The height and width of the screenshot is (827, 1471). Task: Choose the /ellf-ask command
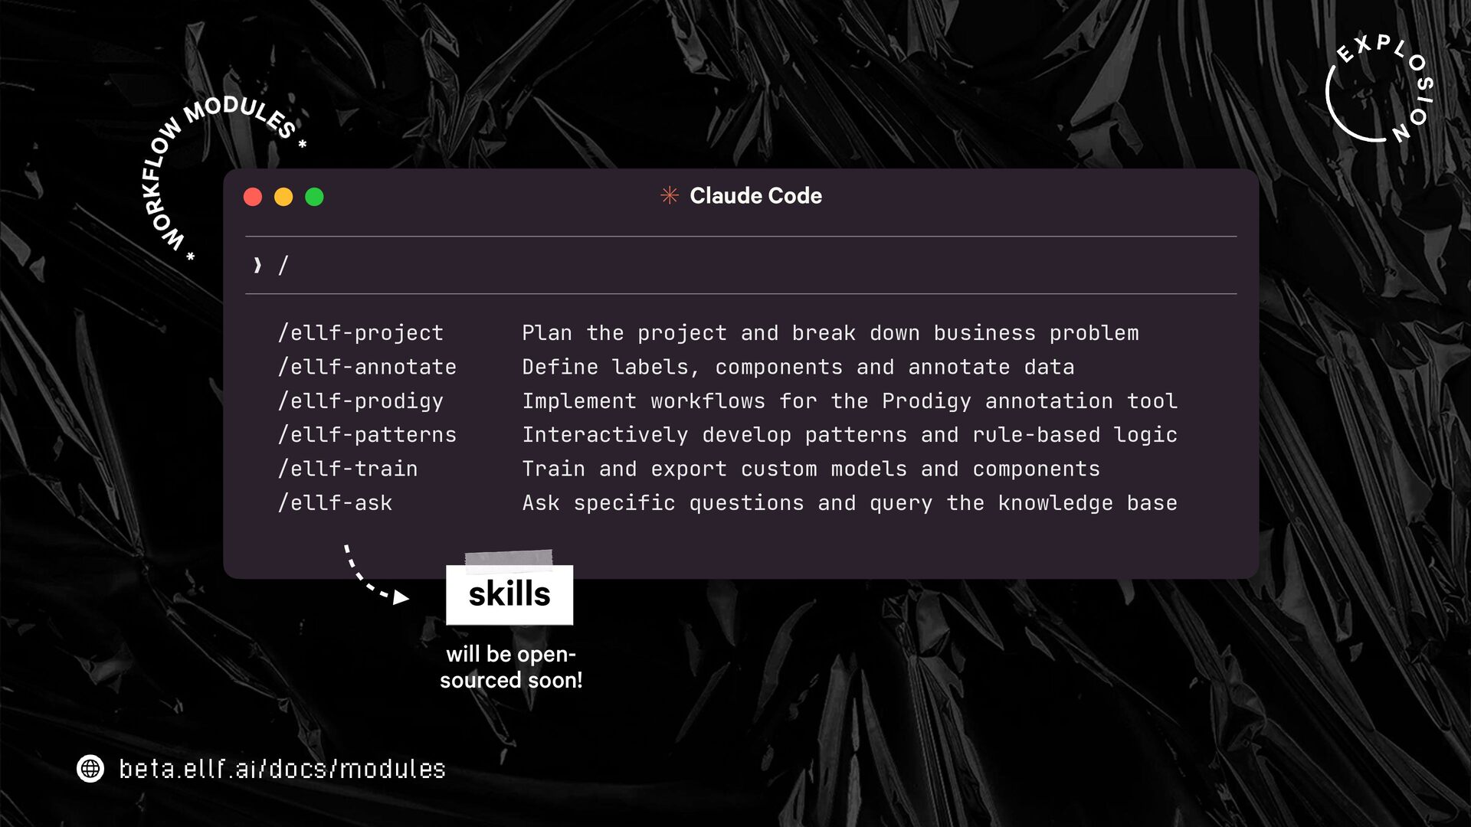pos(335,503)
